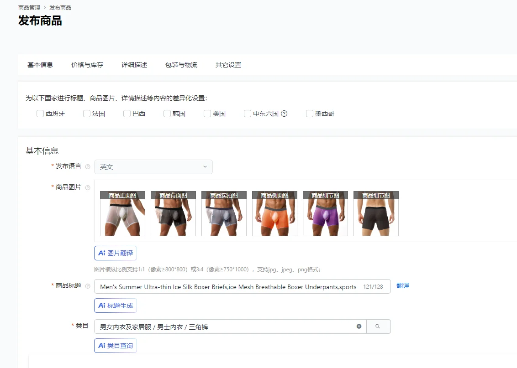The image size is (517, 368).
Task: Click the help icon beside 商品图片 label
Action: tap(88, 187)
